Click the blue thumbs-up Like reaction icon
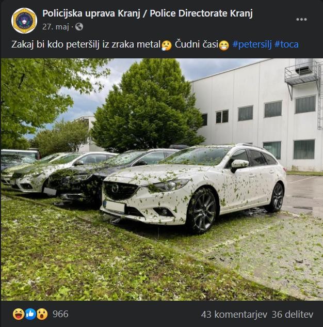 (30, 314)
